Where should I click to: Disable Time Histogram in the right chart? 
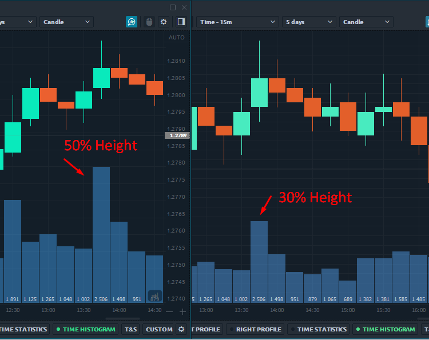pos(384,329)
